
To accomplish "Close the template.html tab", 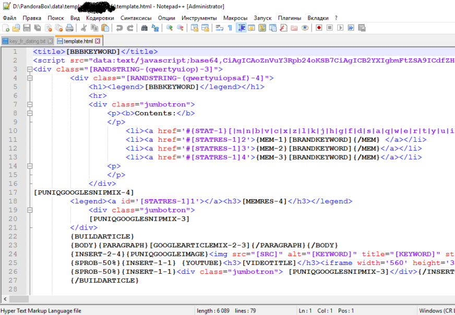I will pyautogui.click(x=98, y=41).
